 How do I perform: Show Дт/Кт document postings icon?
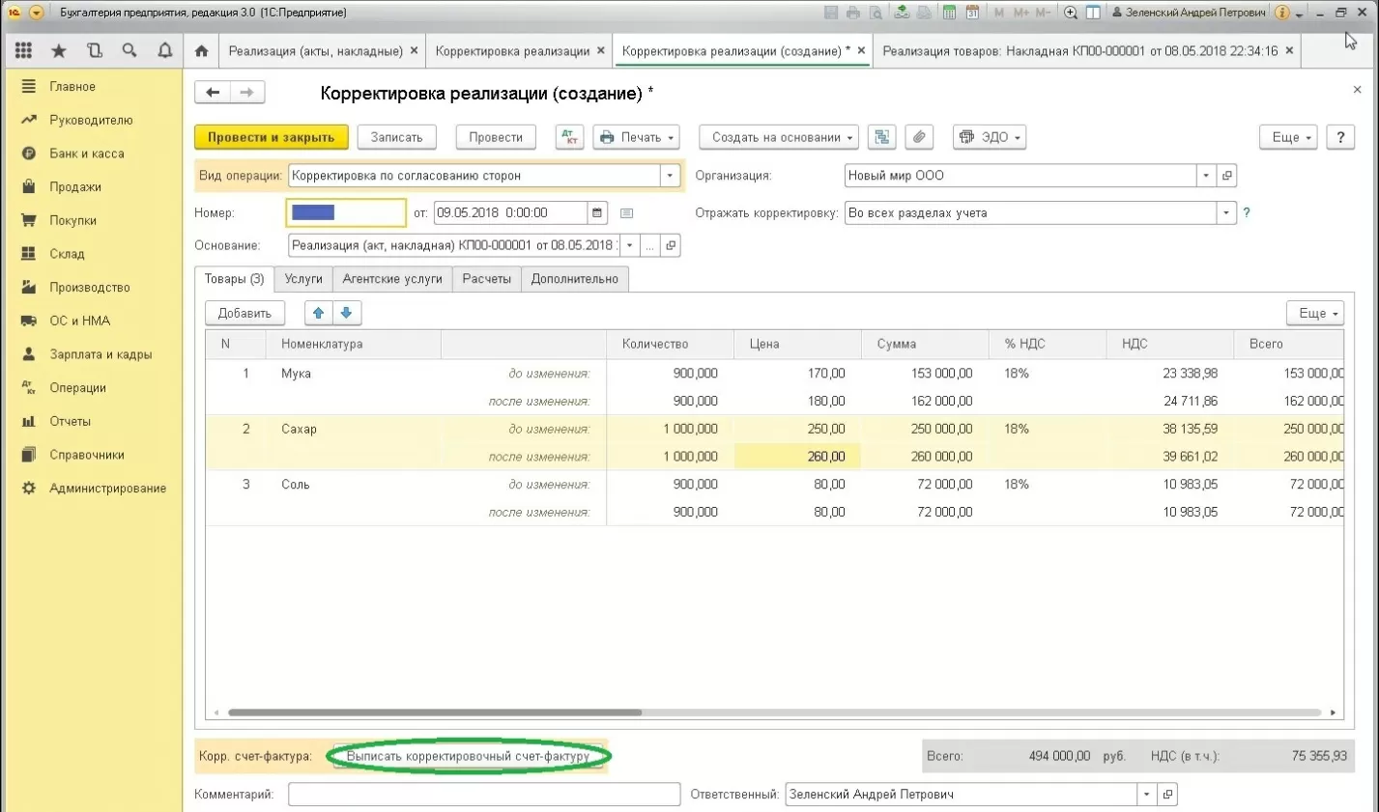569,137
